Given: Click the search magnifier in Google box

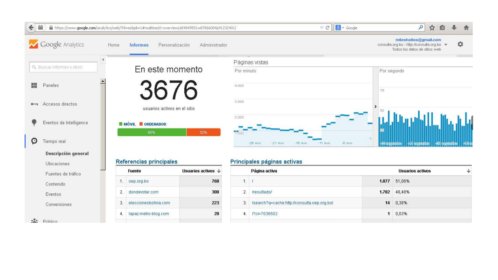Looking at the screenshot, I should (x=420, y=27).
